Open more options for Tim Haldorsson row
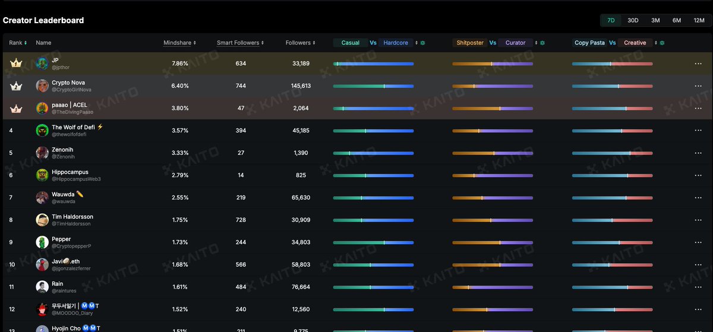The width and height of the screenshot is (713, 332). (x=698, y=220)
